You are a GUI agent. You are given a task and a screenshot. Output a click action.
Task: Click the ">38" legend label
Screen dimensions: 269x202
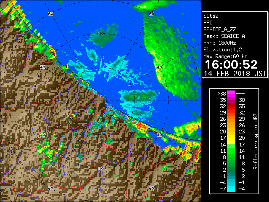click(222, 94)
